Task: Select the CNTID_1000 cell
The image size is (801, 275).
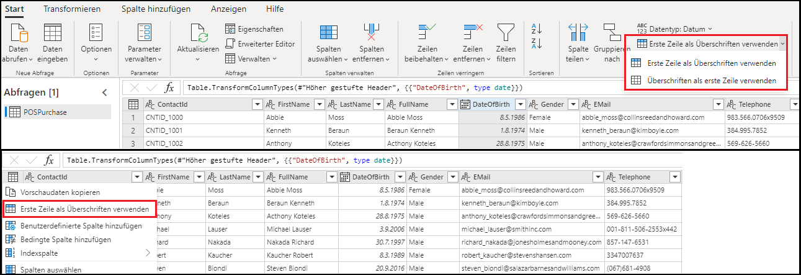Action: (x=203, y=117)
